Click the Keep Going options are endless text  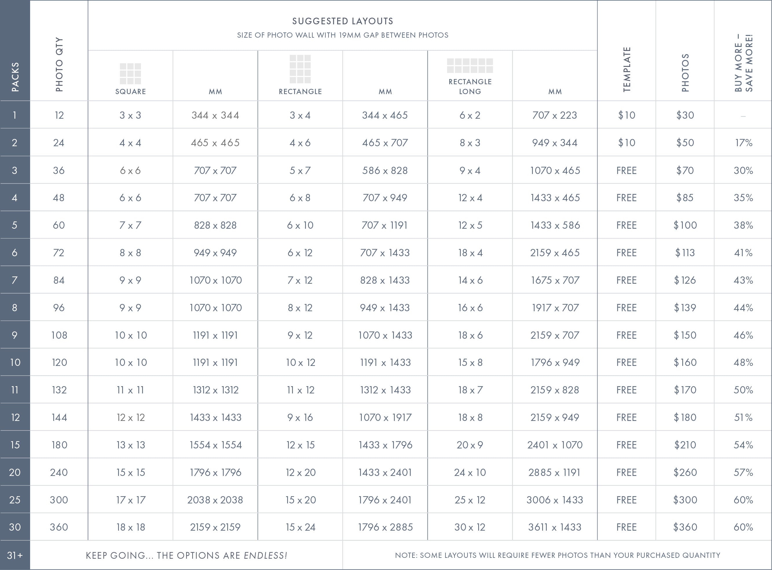click(x=186, y=556)
